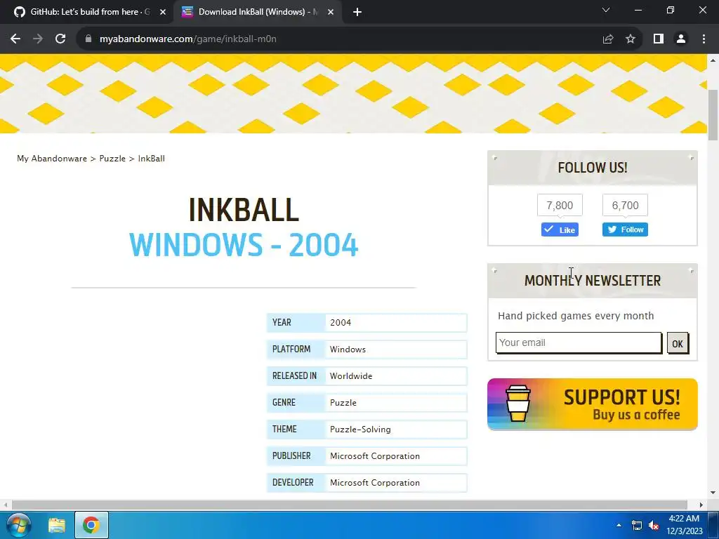Submit newsletter with OK button
This screenshot has height=539, width=719.
pyautogui.click(x=678, y=343)
